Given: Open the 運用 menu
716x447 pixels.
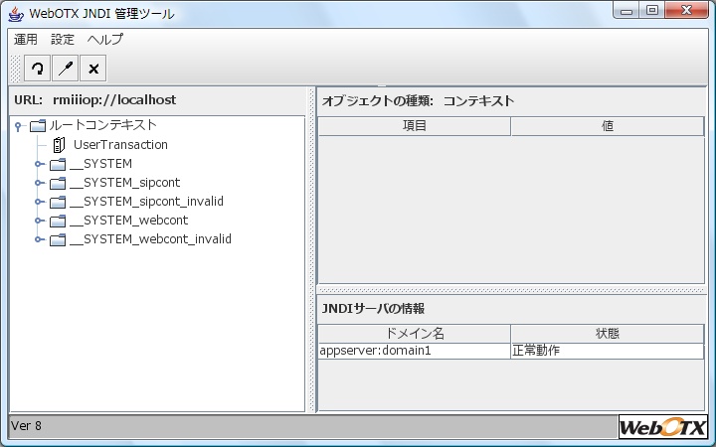Looking at the screenshot, I should click(26, 39).
